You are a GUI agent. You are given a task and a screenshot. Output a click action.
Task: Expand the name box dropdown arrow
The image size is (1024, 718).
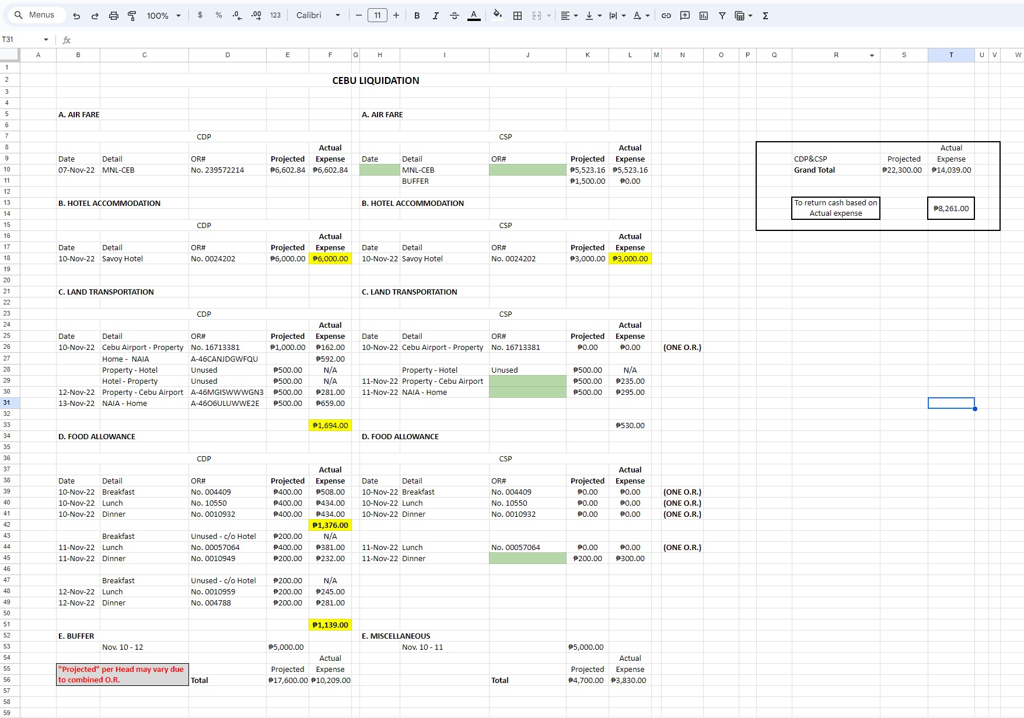pos(46,40)
